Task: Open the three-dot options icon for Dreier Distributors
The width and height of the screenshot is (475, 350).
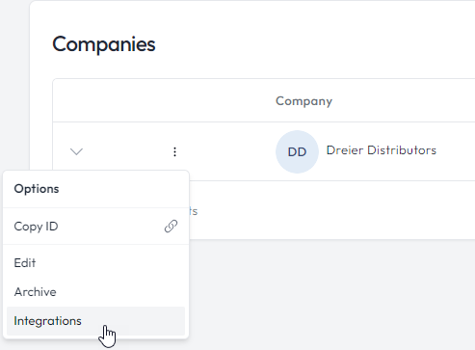Action: pos(174,151)
